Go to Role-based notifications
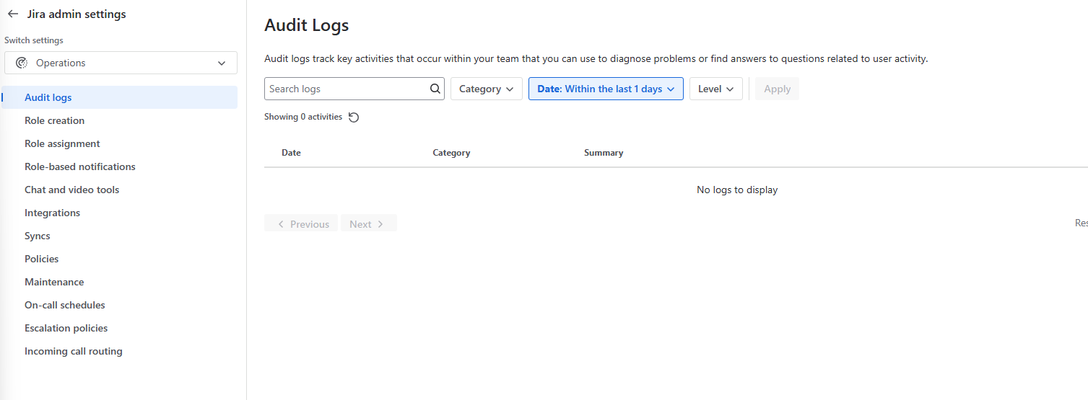 tap(80, 166)
